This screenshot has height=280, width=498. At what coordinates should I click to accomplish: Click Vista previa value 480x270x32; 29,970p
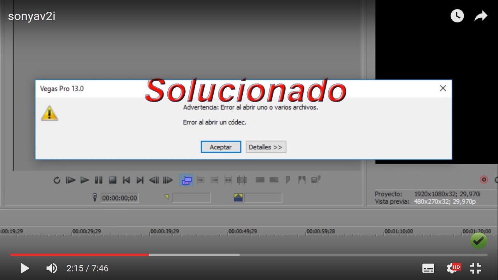coord(445,201)
